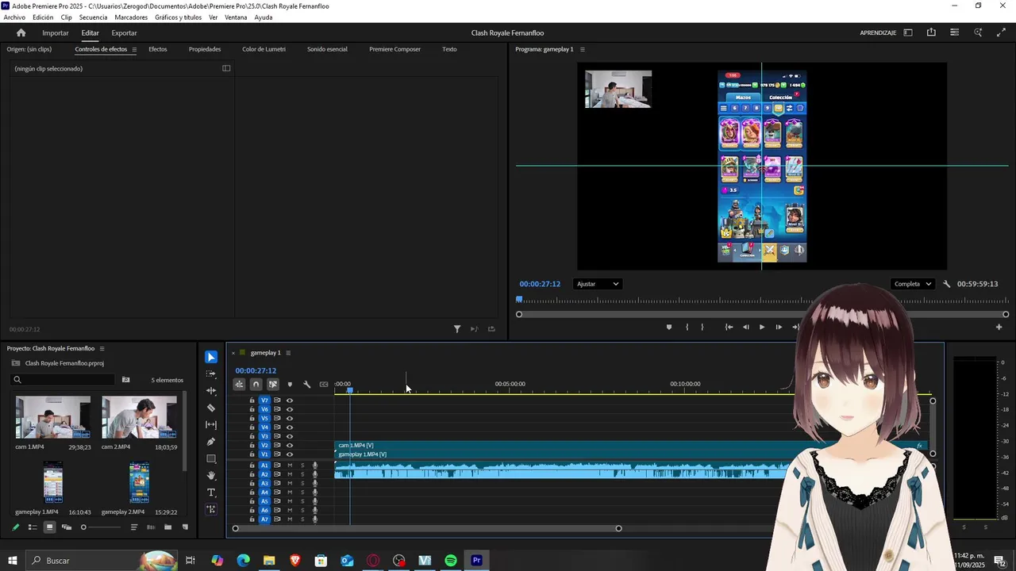Switch Project panel to freeform view

pyautogui.click(x=67, y=527)
